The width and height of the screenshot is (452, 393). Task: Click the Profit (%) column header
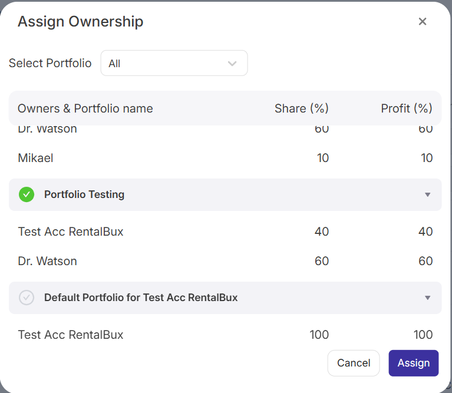pos(407,108)
